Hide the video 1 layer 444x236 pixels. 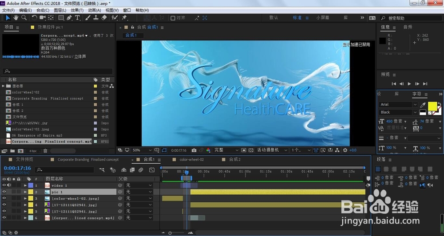coord(4,185)
